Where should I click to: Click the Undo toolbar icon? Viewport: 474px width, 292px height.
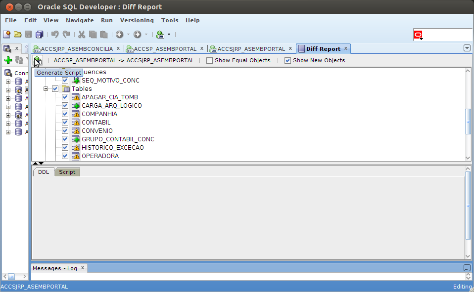(x=55, y=35)
